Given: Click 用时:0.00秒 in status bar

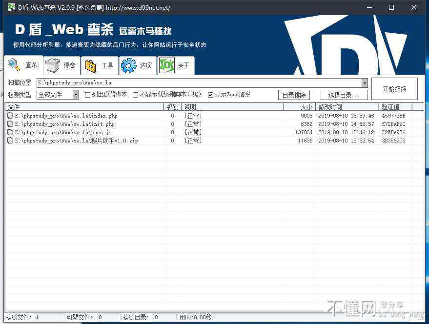Looking at the screenshot, I should click(x=195, y=317).
